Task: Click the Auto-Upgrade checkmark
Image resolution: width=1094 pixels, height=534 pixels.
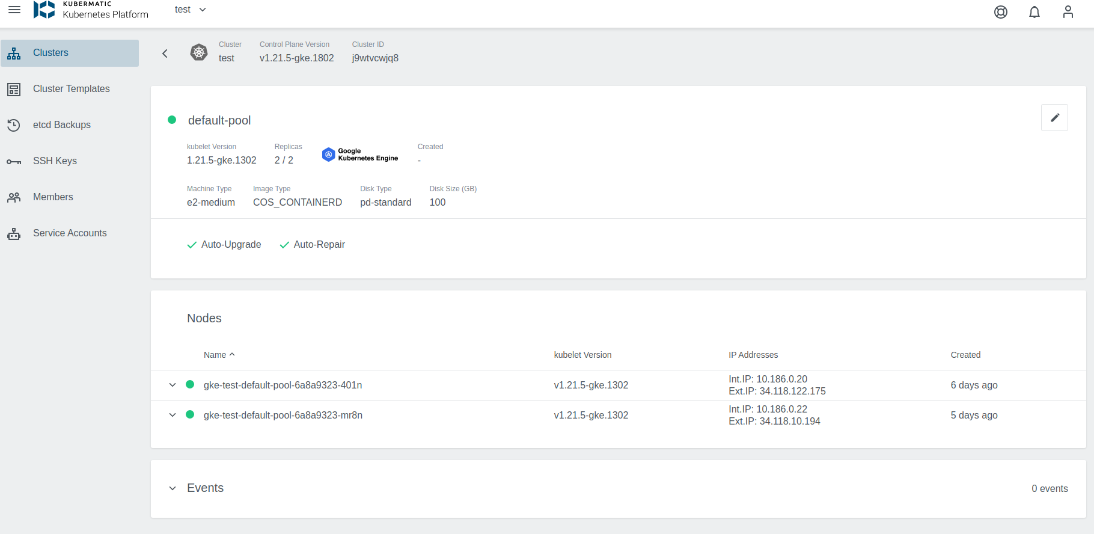Action: point(192,245)
